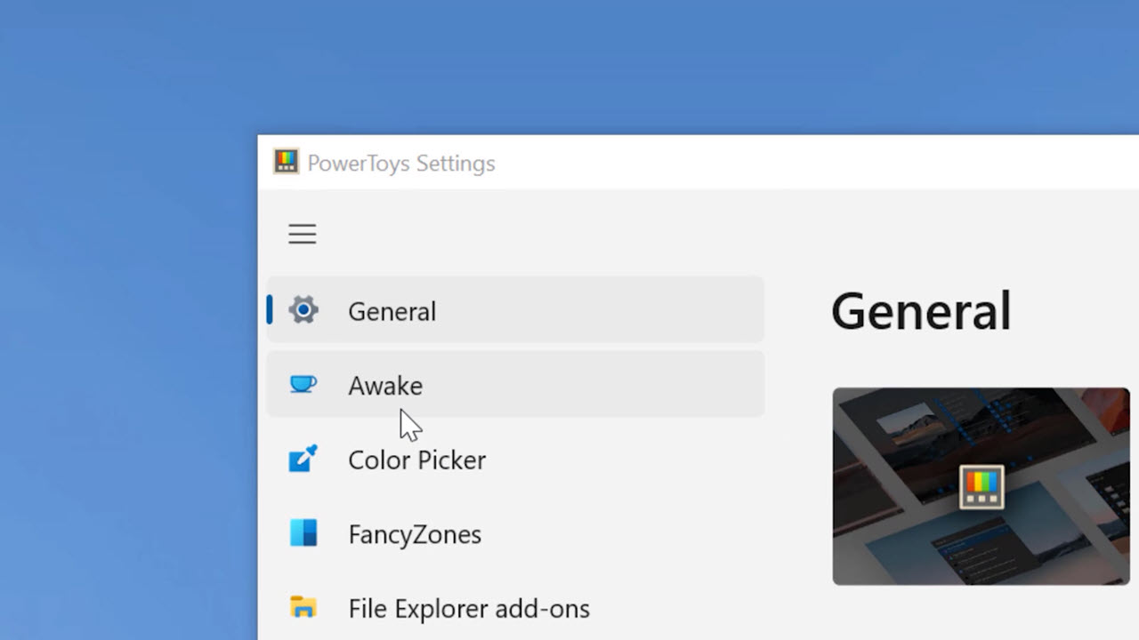Click the General settings gear icon

tap(303, 310)
